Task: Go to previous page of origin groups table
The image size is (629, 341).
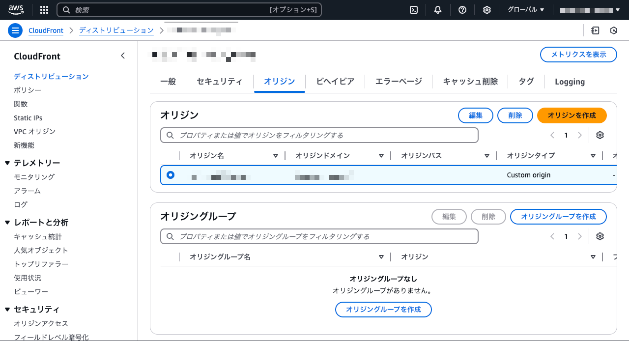Action: 552,236
